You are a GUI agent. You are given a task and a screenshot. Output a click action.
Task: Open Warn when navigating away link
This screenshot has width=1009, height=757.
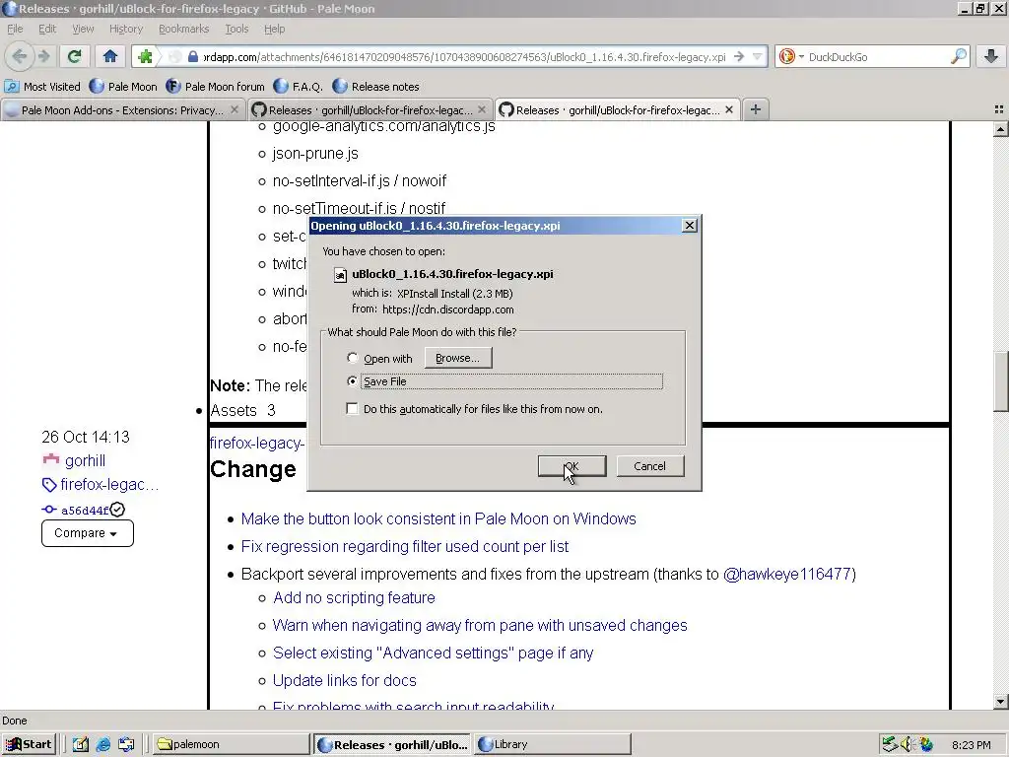coord(480,626)
